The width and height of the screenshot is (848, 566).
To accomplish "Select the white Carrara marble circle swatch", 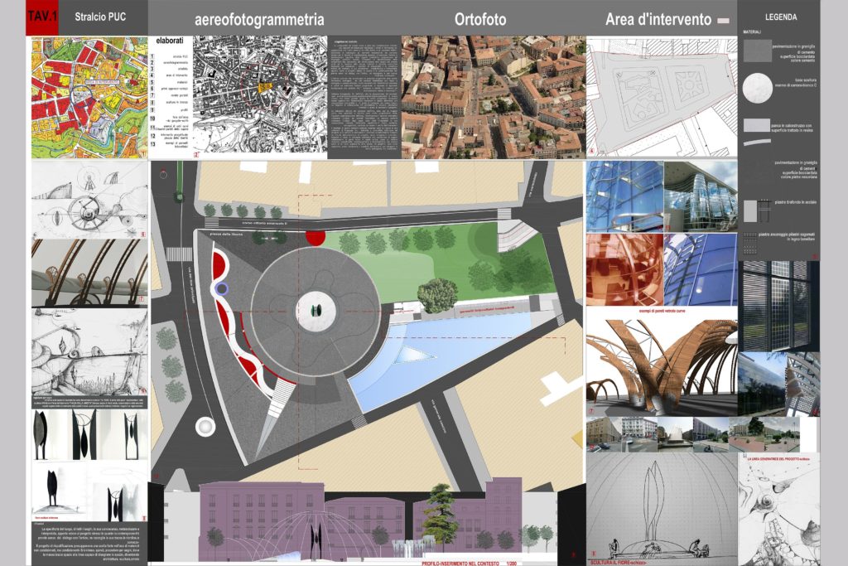I will [757, 88].
